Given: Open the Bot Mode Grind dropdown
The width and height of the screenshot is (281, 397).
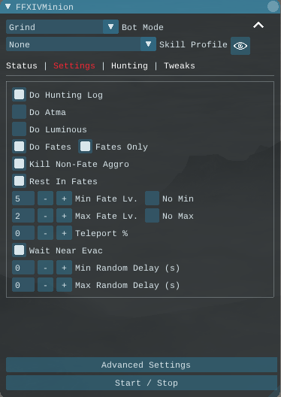Looking at the screenshot, I should [62, 27].
